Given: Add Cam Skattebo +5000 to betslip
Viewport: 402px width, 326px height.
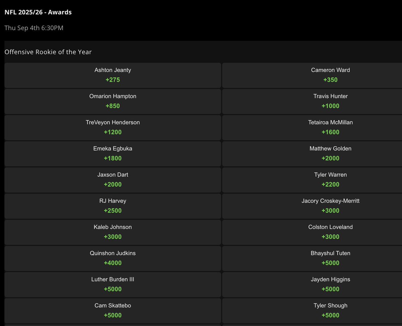Looking at the screenshot, I should [x=113, y=310].
